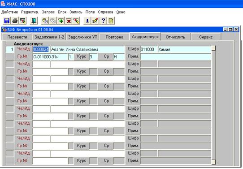The width and height of the screenshot is (243, 169).
Task: Clear record using the eraser icon
Action: [77, 21]
